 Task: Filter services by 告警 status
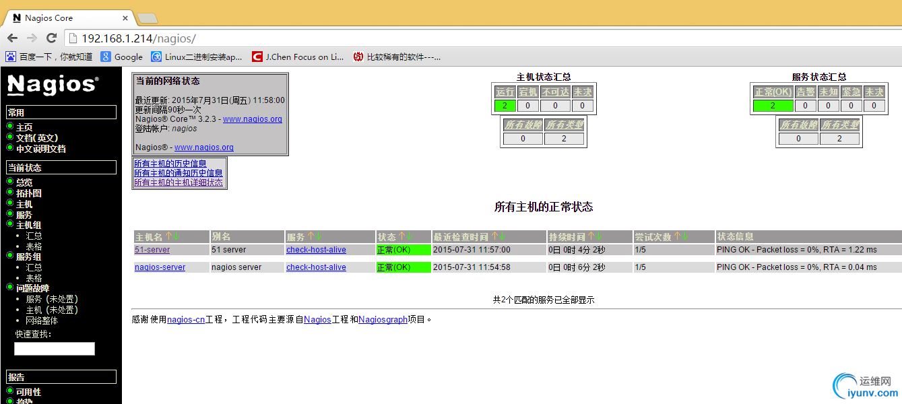806,92
